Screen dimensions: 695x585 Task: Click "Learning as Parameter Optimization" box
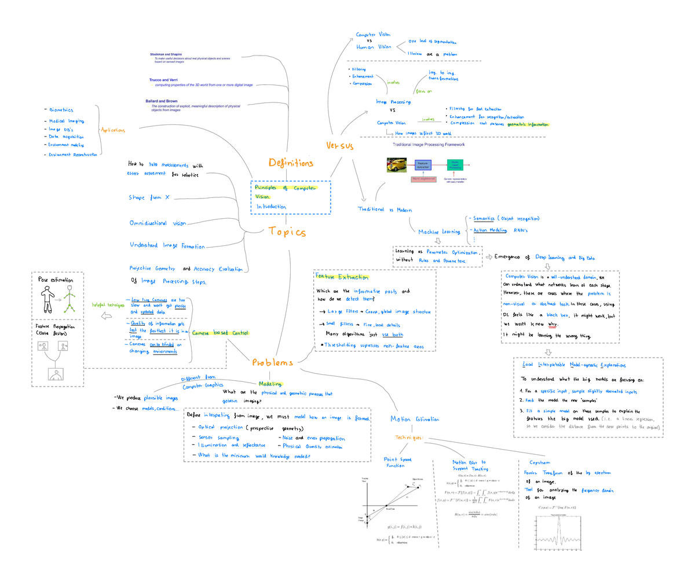437,256
